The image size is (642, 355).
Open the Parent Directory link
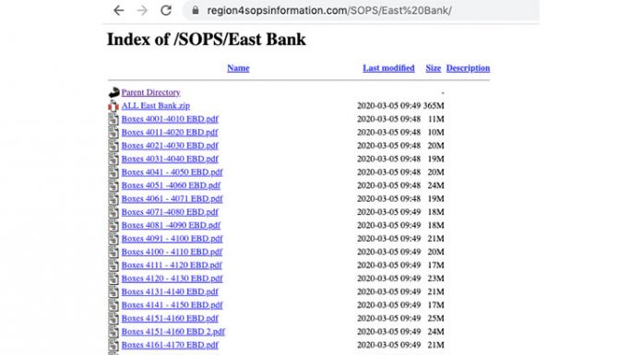point(150,92)
